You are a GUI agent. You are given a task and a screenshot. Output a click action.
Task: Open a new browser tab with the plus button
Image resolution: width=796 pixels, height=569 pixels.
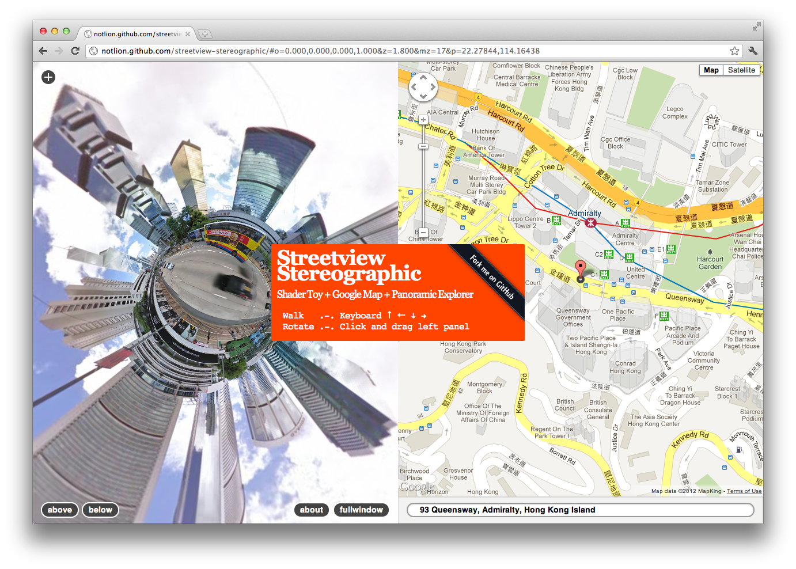204,34
